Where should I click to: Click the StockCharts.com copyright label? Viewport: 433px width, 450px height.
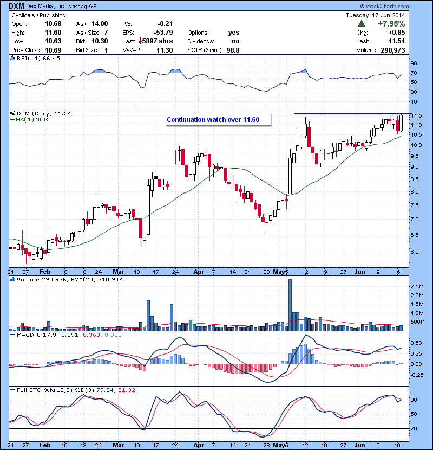tap(384, 6)
